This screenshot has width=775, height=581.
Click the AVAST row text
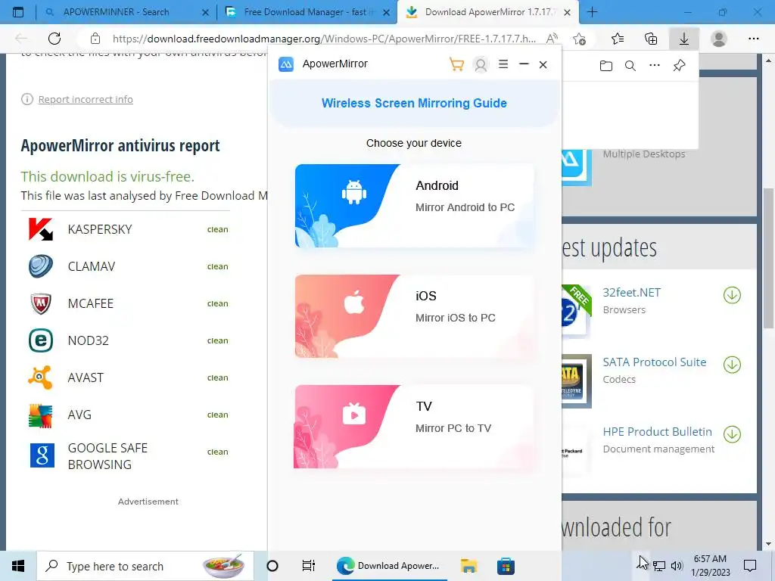coord(86,377)
